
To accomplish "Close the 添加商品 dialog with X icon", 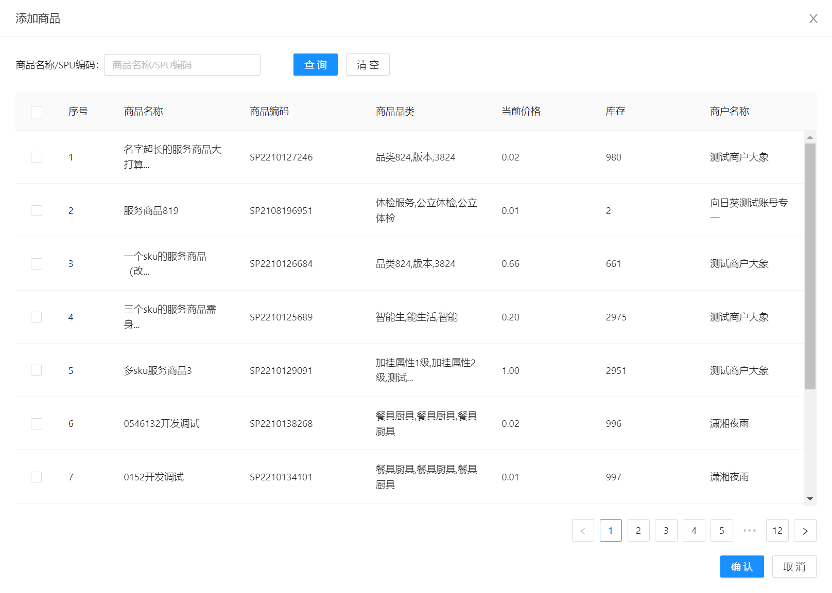I will coord(813,19).
